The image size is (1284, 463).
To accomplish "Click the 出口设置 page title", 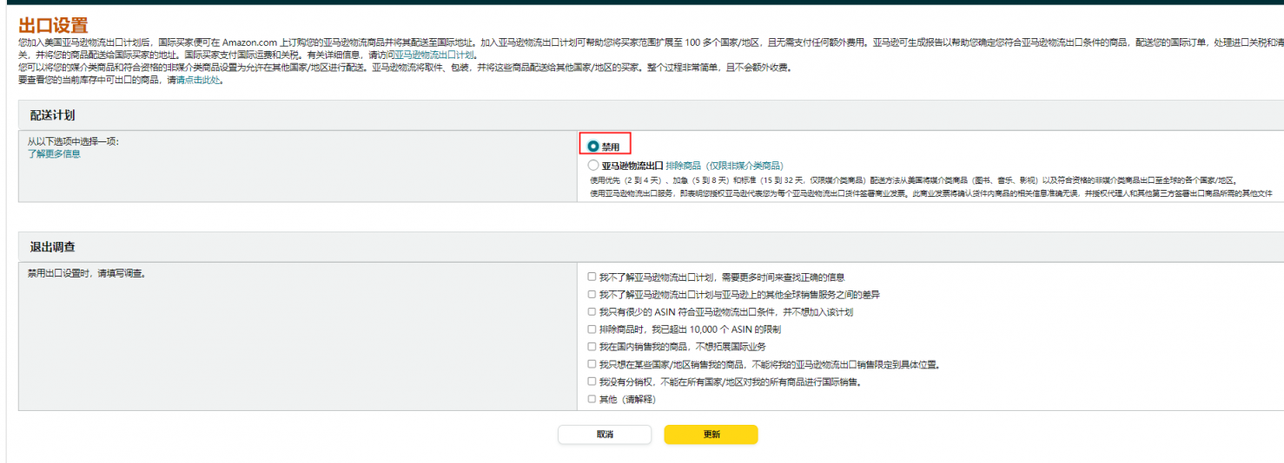I will pyautogui.click(x=53, y=25).
